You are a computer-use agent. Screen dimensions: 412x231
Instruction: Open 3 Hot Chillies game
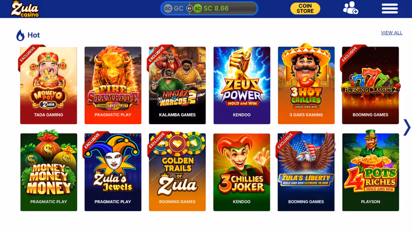tap(306, 86)
